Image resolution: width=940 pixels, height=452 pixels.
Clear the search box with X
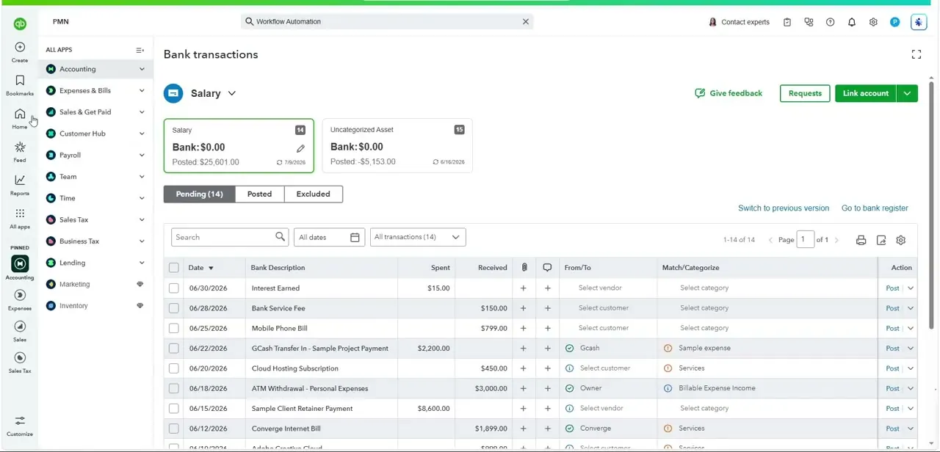coord(526,21)
